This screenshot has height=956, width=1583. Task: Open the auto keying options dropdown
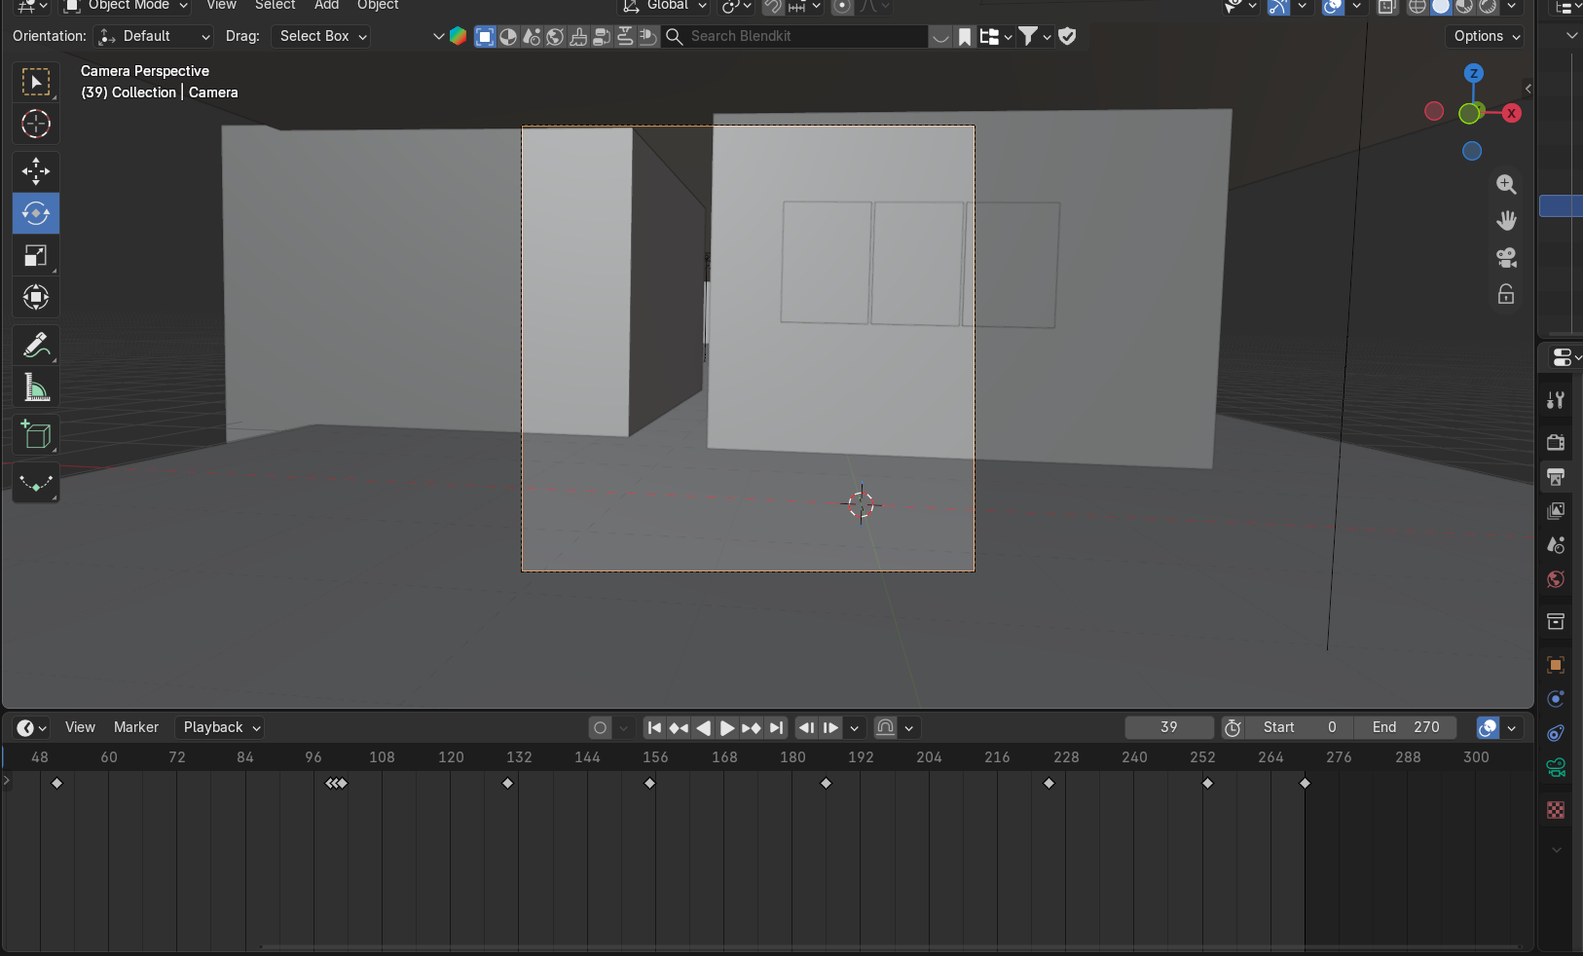pos(624,727)
